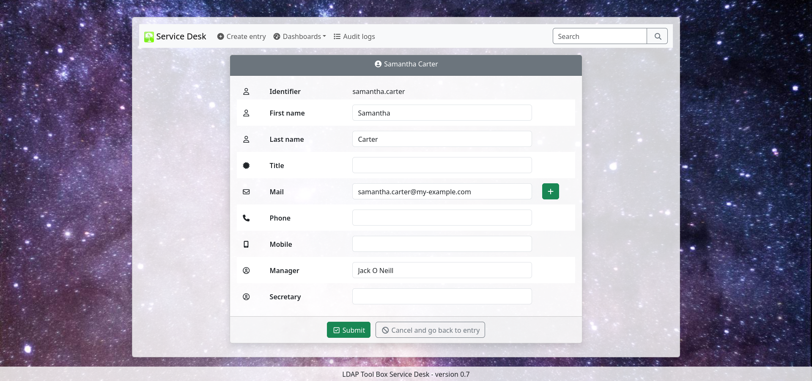Viewport: 812px width, 381px height.
Task: Click into the empty Title field
Action: pos(442,166)
